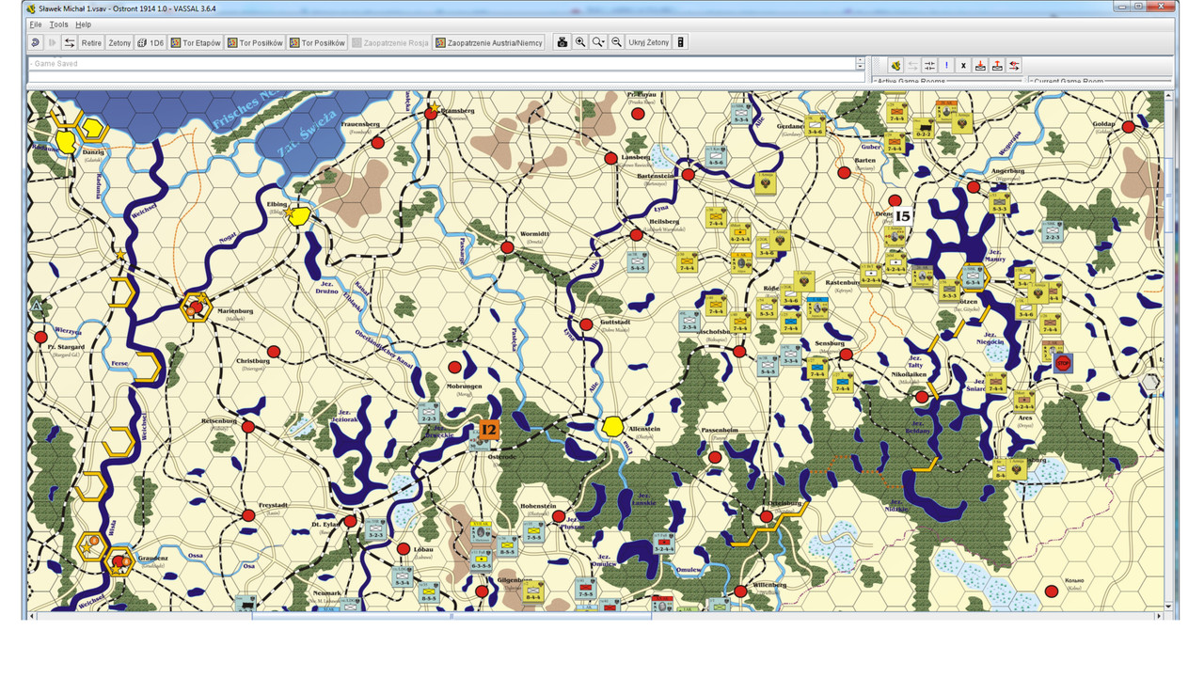Click the Marienburg fortress hex symbol
Image resolution: width=1204 pixels, height=678 pixels.
tap(196, 306)
